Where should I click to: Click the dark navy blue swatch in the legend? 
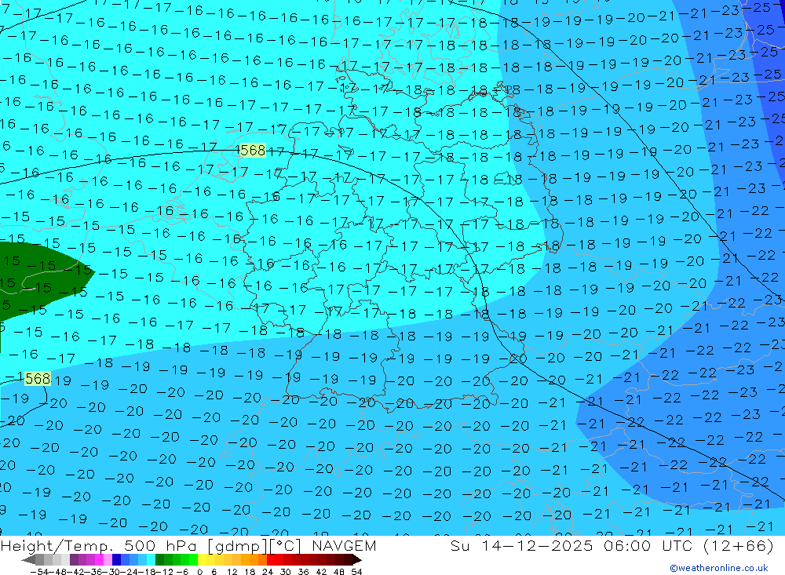[117, 560]
